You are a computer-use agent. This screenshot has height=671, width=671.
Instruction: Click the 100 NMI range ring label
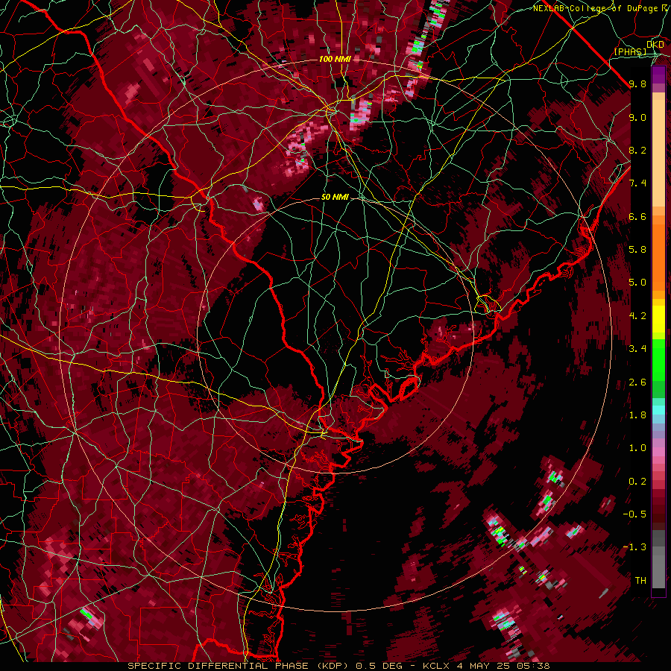tap(335, 59)
